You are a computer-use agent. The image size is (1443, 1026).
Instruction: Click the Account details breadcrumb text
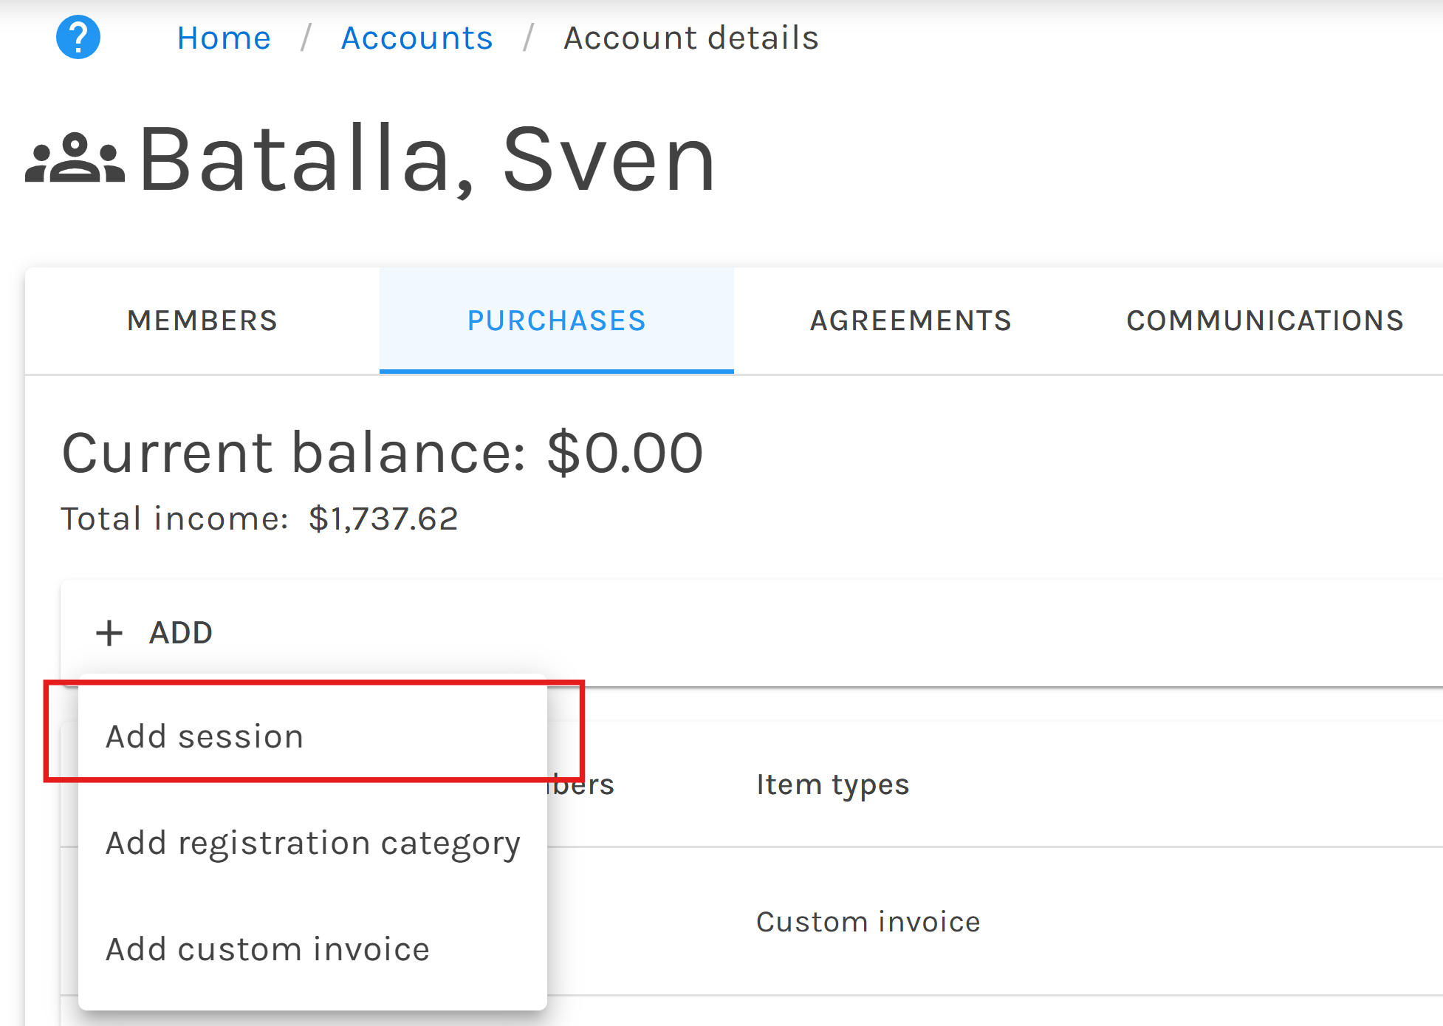point(690,38)
